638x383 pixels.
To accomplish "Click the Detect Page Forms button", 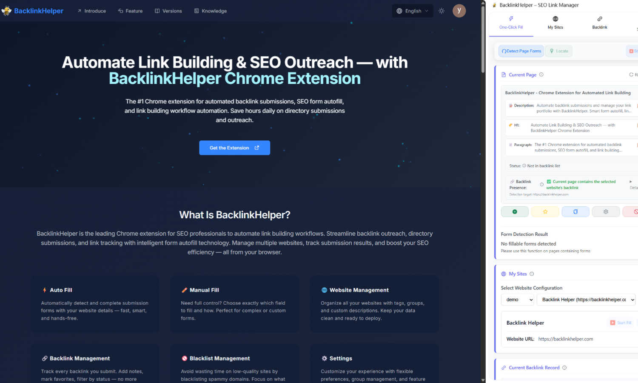I will (521, 51).
